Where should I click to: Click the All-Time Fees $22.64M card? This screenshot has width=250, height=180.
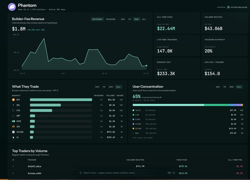click(177, 23)
